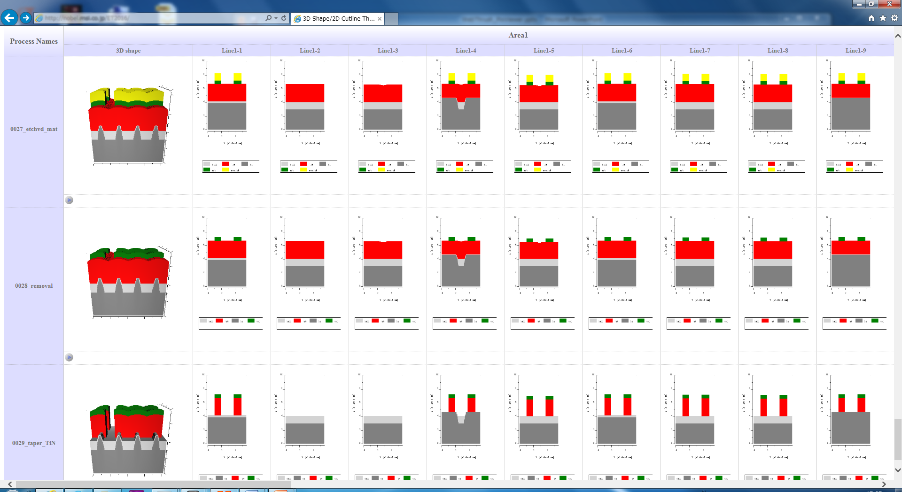Click the legend under Line1-6 plot of 0028_removal
902x492 pixels.
tap(621, 323)
